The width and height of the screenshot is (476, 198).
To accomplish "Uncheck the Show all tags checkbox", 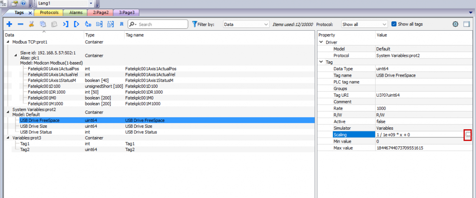I will [x=394, y=24].
